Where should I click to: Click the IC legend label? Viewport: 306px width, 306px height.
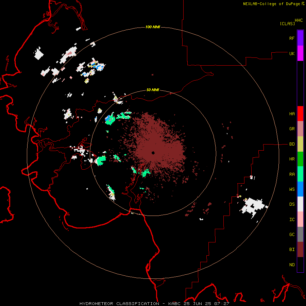coord(292,220)
